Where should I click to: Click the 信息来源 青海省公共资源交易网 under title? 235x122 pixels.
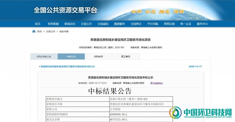click(146, 48)
